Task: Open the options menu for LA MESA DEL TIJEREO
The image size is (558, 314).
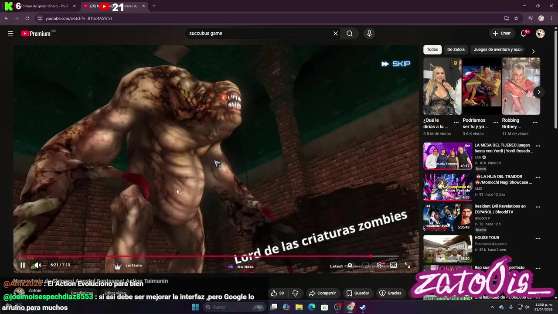Action: (x=538, y=146)
